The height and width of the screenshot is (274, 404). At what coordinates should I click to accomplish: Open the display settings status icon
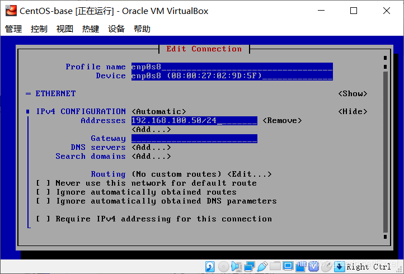point(288,266)
